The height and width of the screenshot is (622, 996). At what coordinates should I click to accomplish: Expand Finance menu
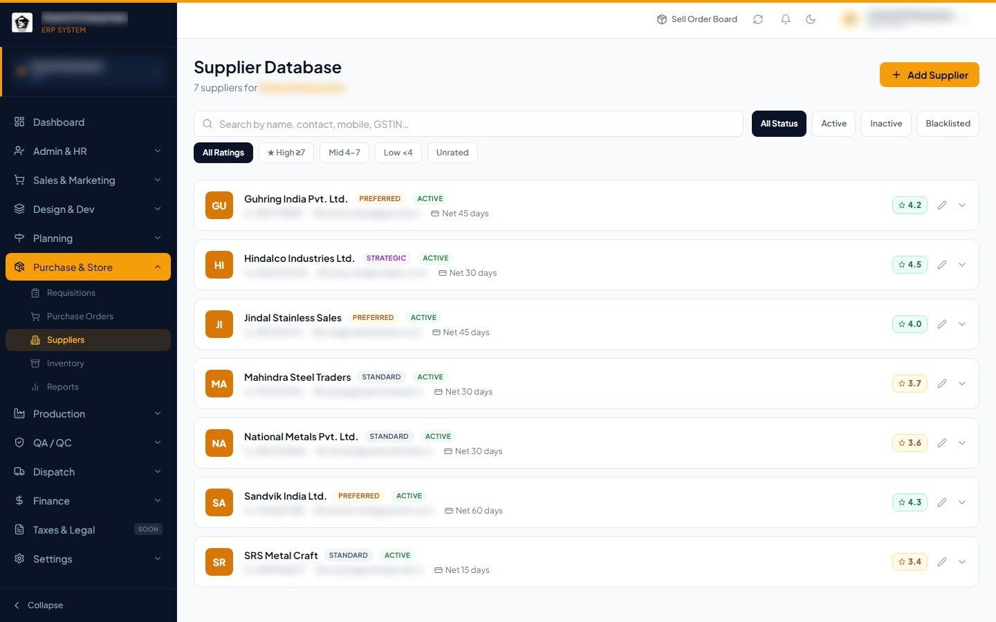pyautogui.click(x=88, y=501)
